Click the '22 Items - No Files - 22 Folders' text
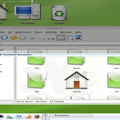 [42, 101]
